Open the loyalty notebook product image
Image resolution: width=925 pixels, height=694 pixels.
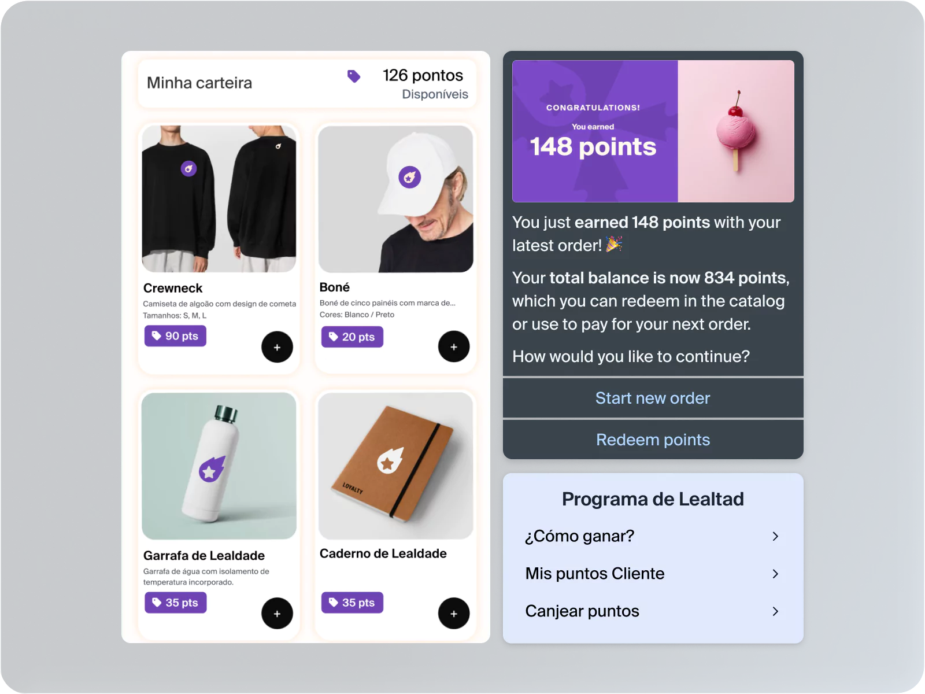pyautogui.click(x=396, y=466)
